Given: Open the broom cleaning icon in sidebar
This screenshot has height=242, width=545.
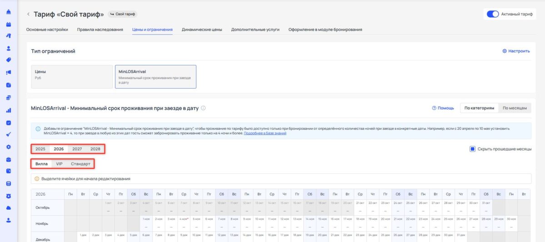Looking at the screenshot, I should [9, 134].
